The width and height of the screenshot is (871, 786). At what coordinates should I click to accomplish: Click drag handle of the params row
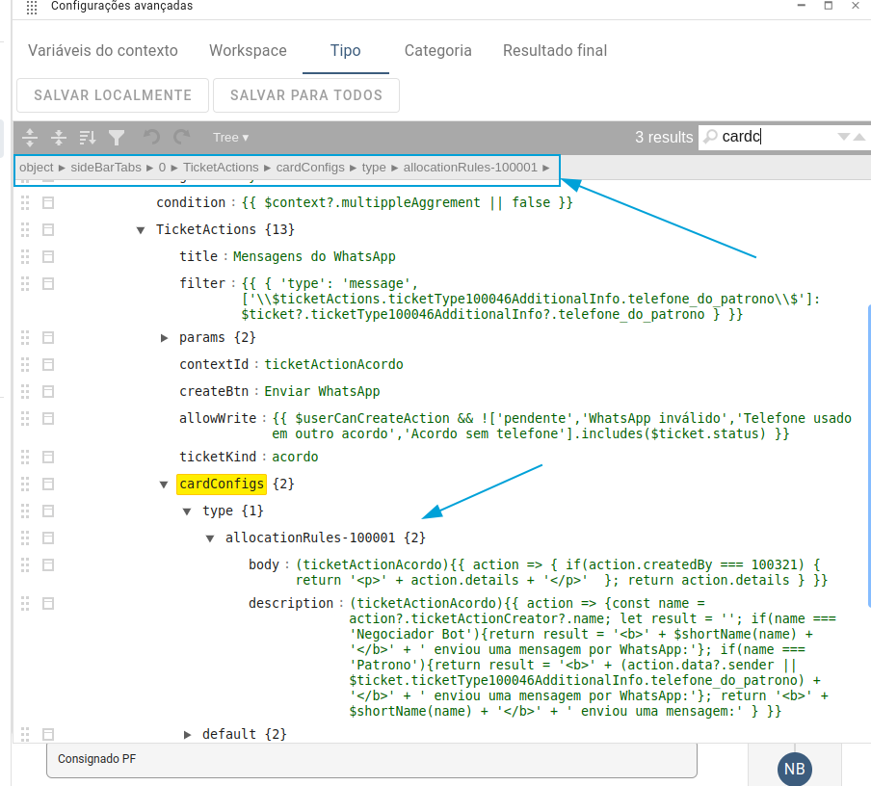click(25, 338)
